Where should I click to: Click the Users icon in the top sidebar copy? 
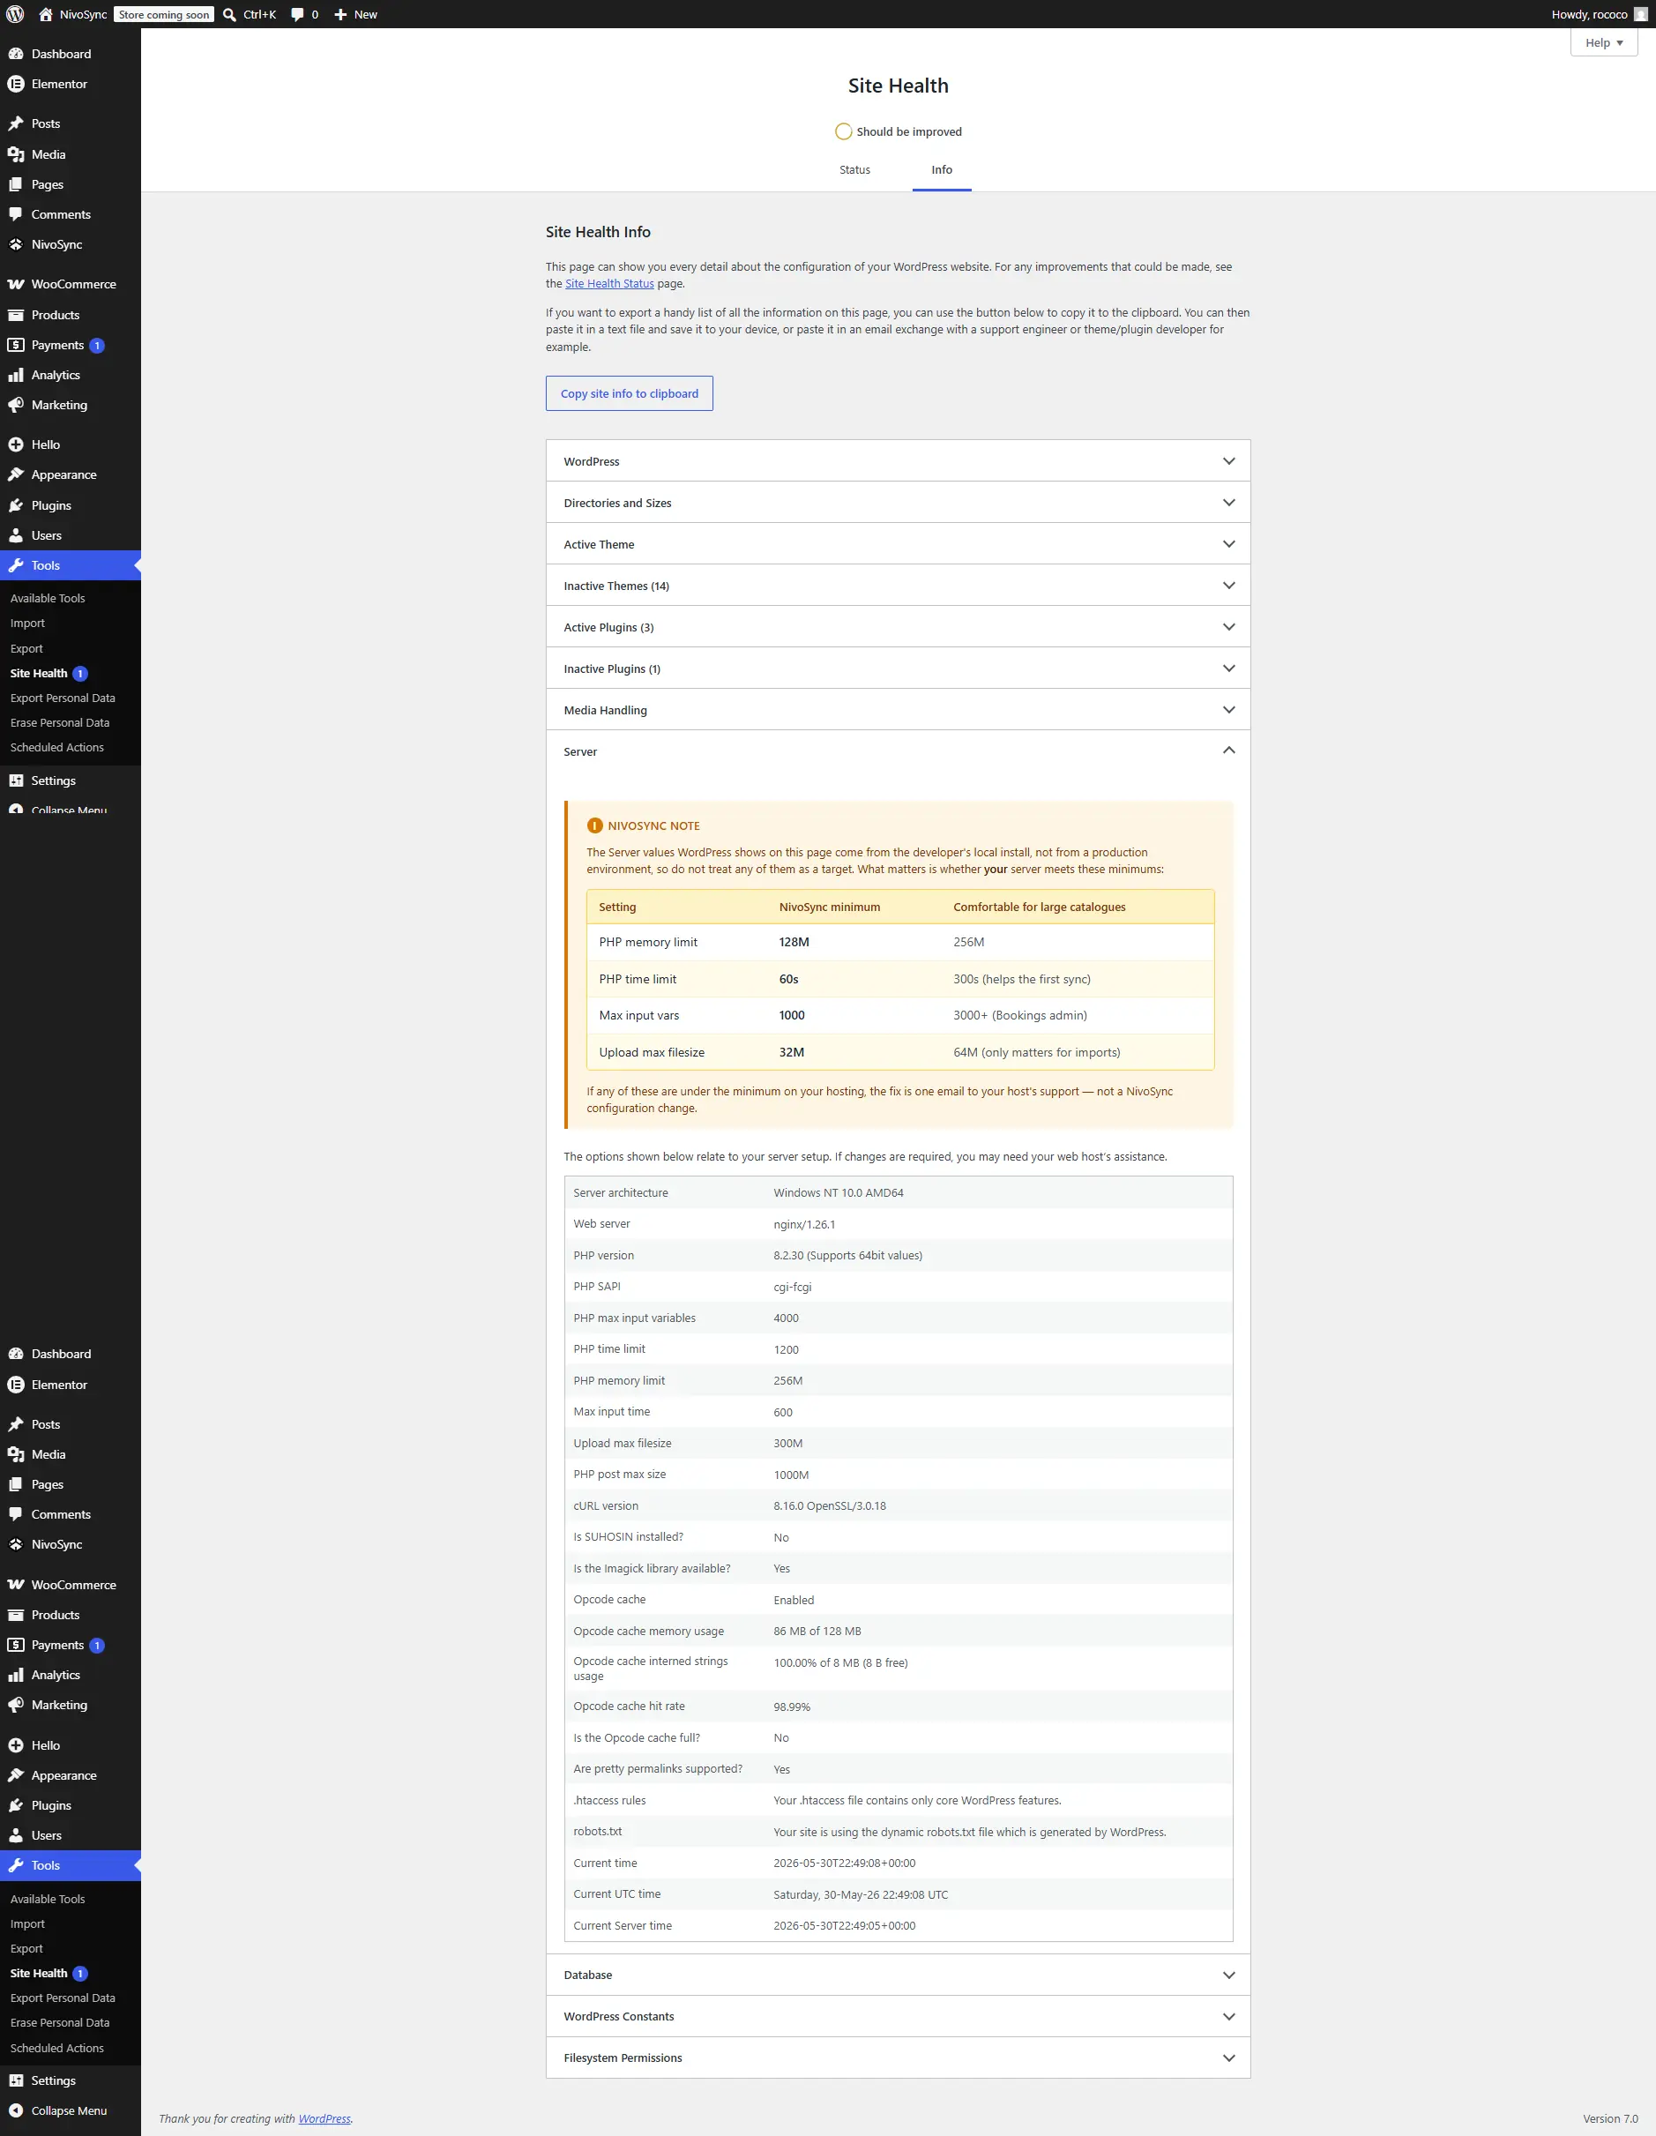point(16,535)
